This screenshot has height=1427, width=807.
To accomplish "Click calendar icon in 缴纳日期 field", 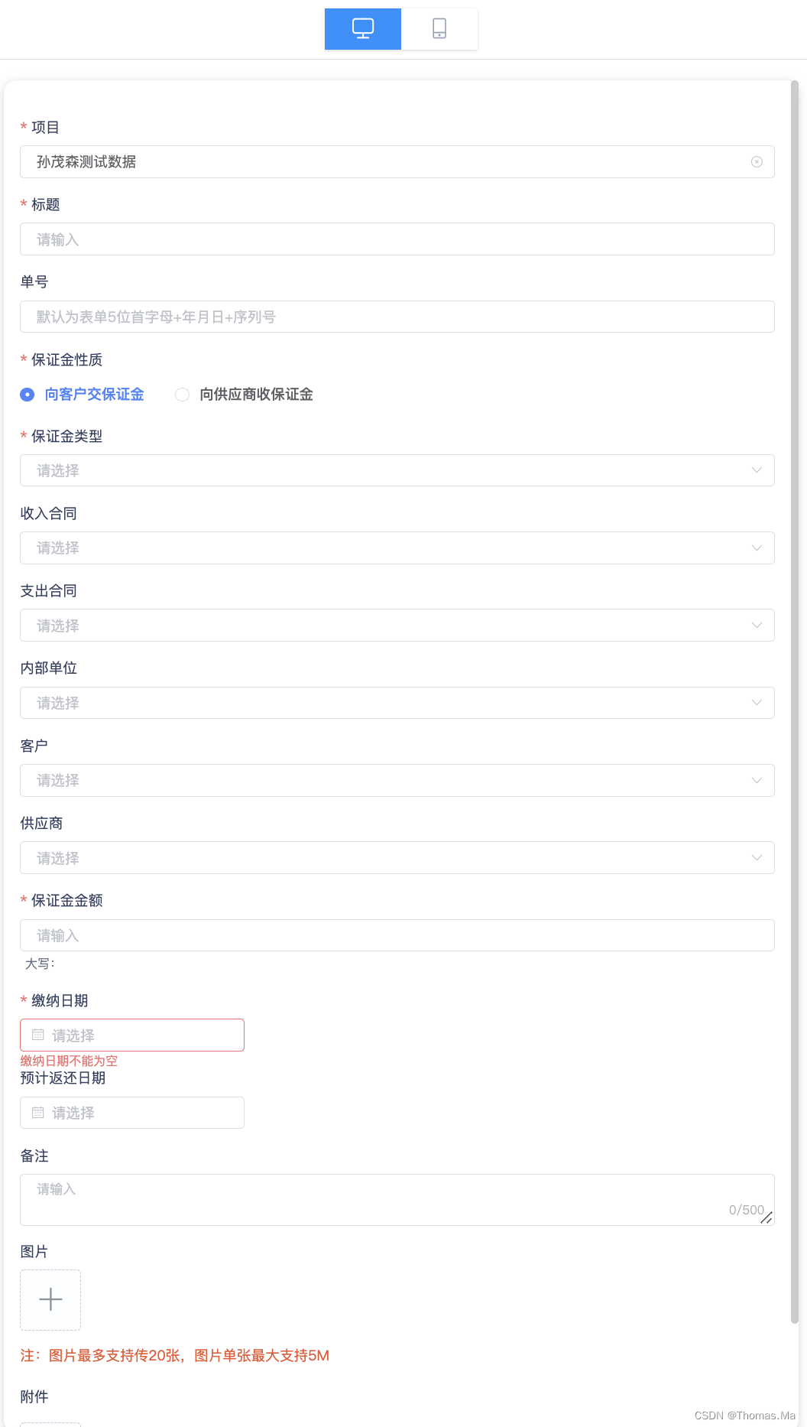I will tap(37, 1035).
